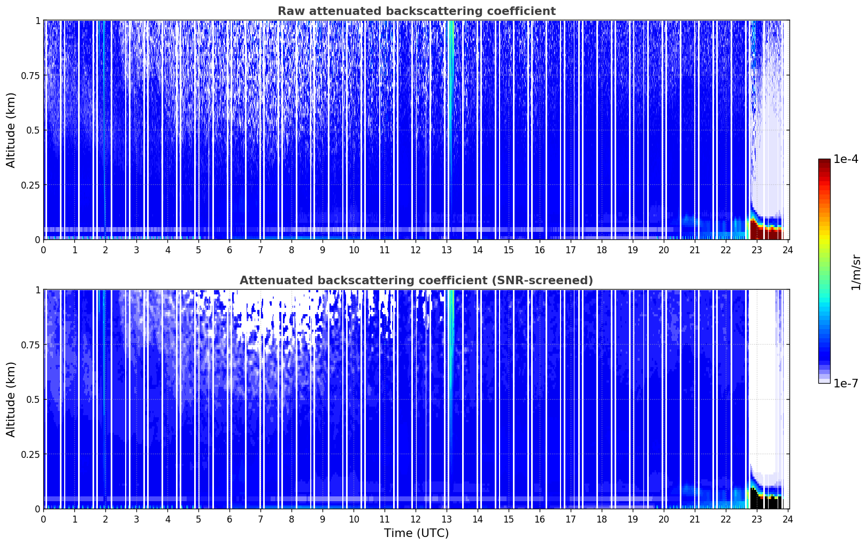Click the "0.25" altitude tick on the raw plot

click(x=30, y=185)
